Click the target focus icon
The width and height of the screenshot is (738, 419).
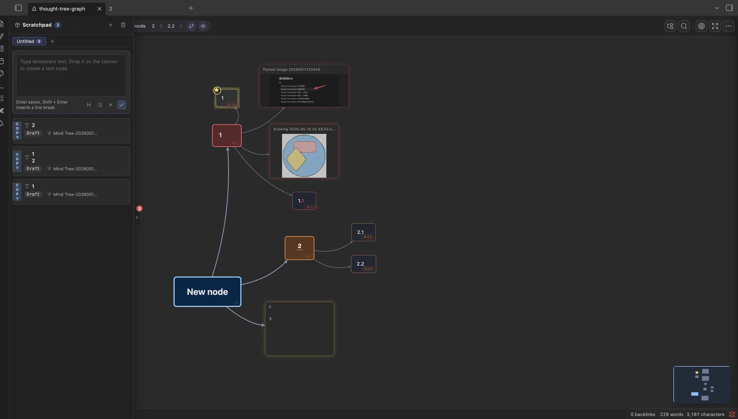point(701,26)
